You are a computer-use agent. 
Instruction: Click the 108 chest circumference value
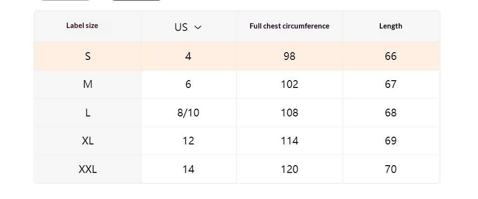coord(289,113)
